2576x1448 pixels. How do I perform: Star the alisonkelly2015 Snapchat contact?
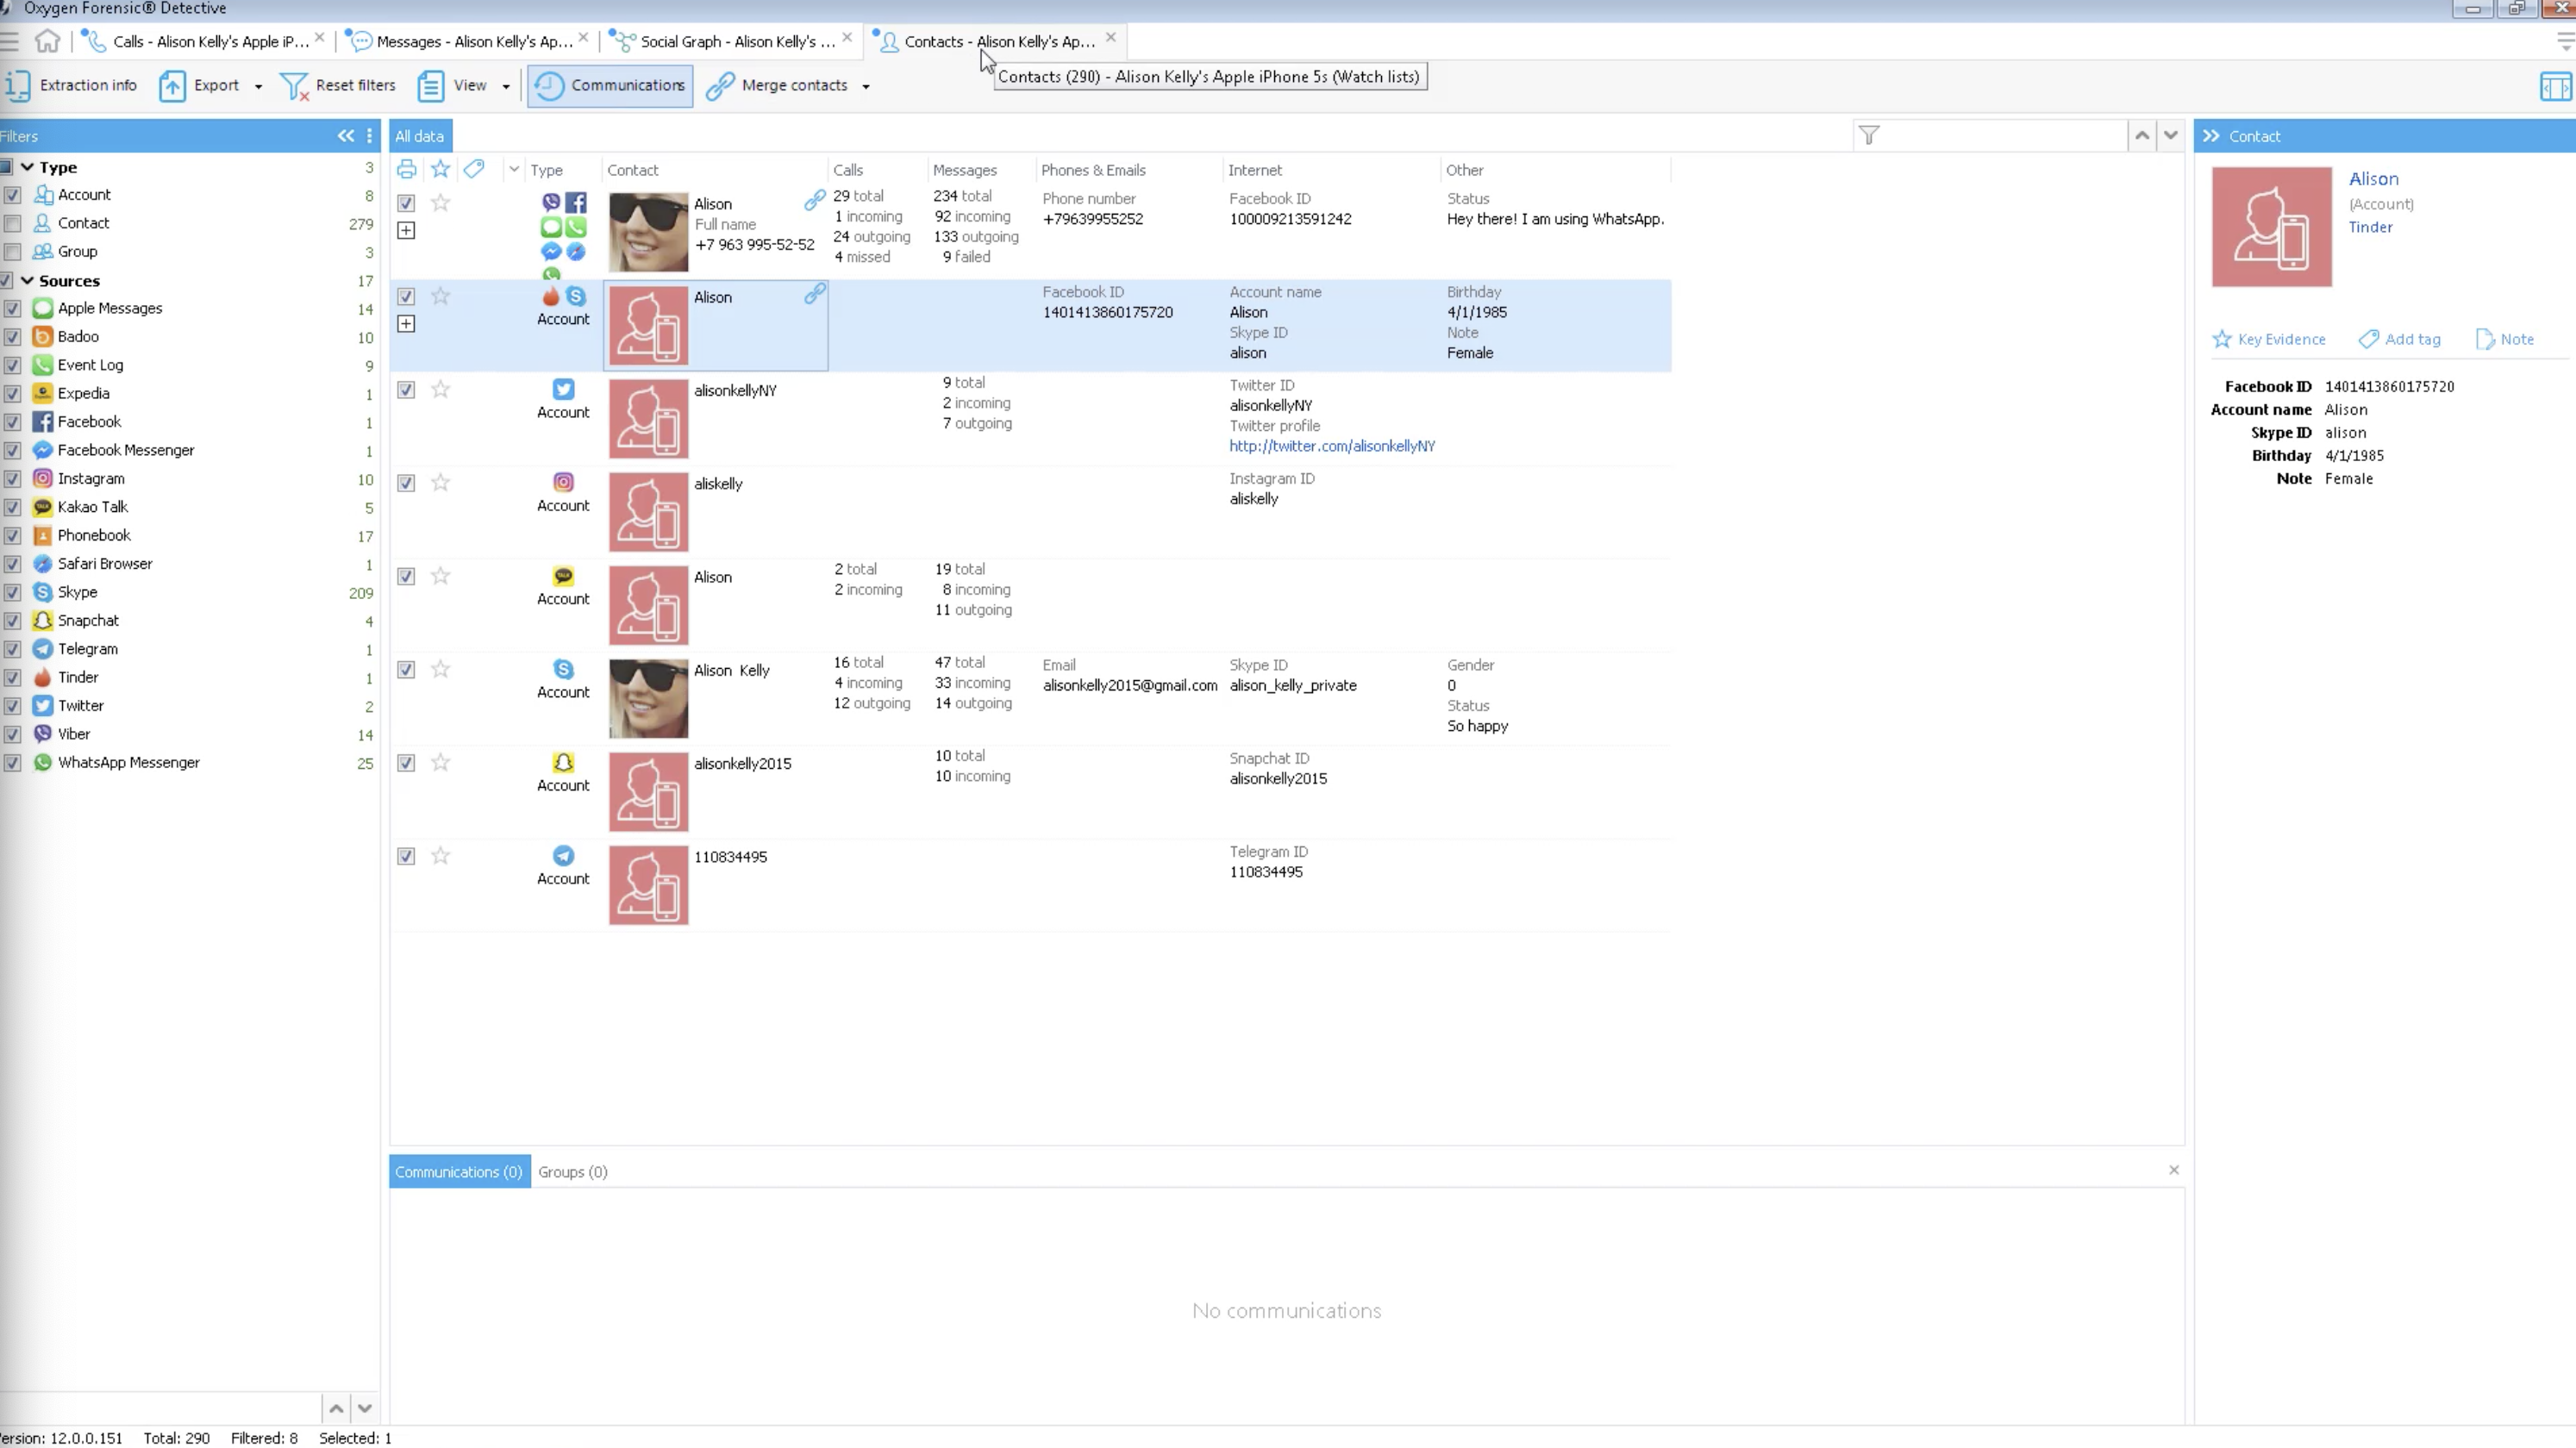click(440, 763)
